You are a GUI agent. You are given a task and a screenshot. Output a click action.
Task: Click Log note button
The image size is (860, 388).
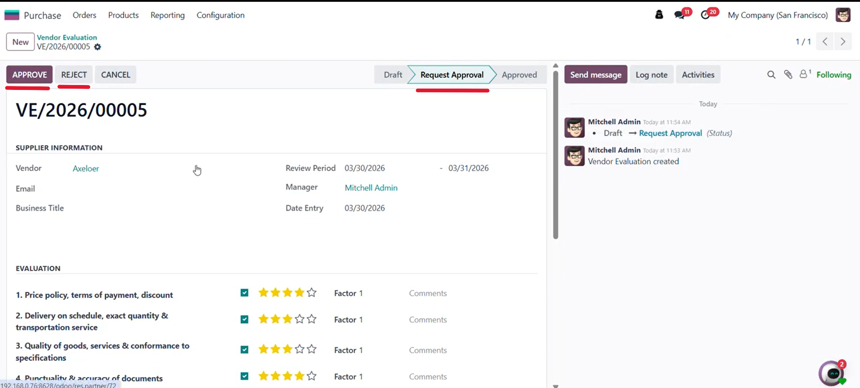[x=652, y=75]
